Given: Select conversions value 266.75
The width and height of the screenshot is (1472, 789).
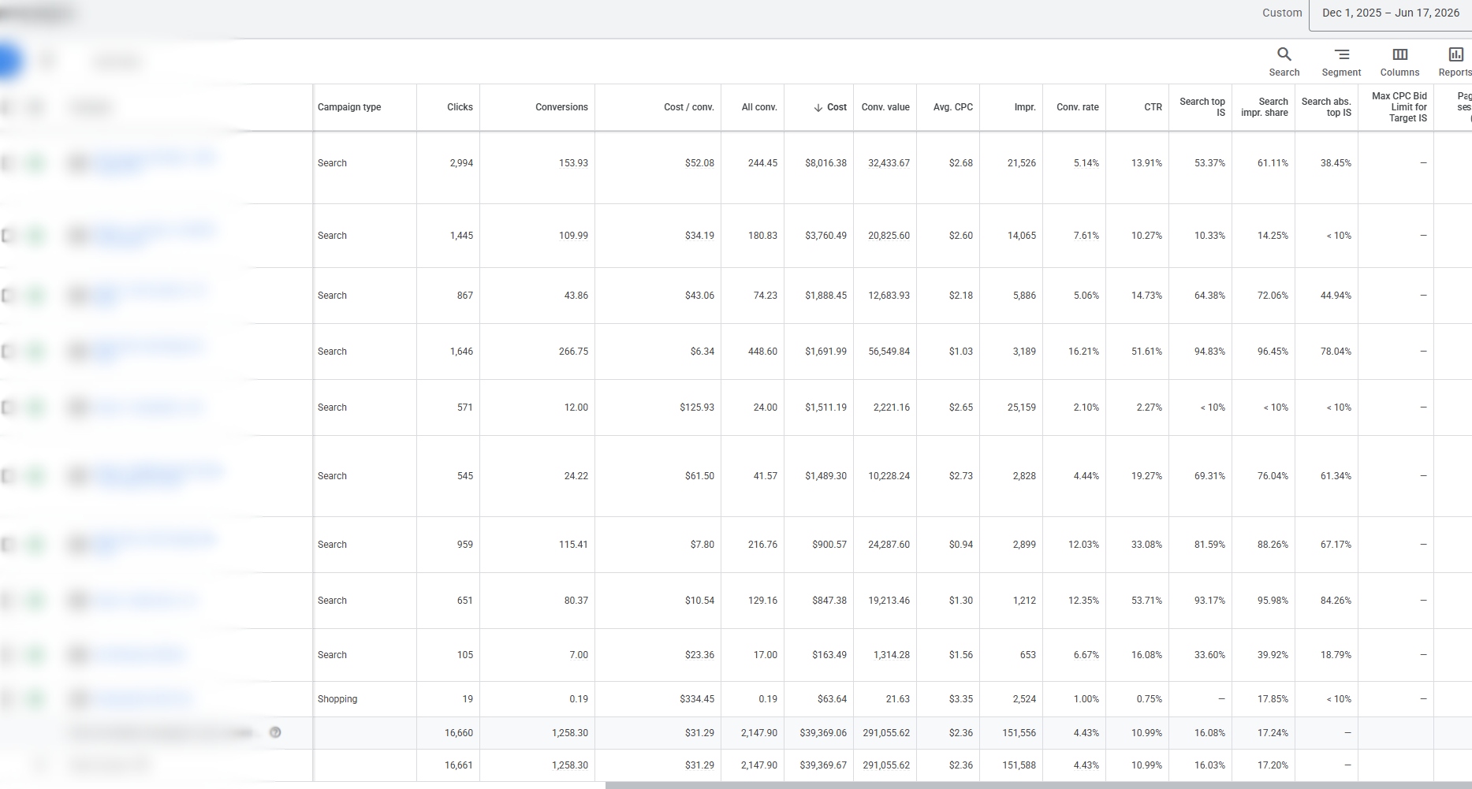Looking at the screenshot, I should point(573,352).
